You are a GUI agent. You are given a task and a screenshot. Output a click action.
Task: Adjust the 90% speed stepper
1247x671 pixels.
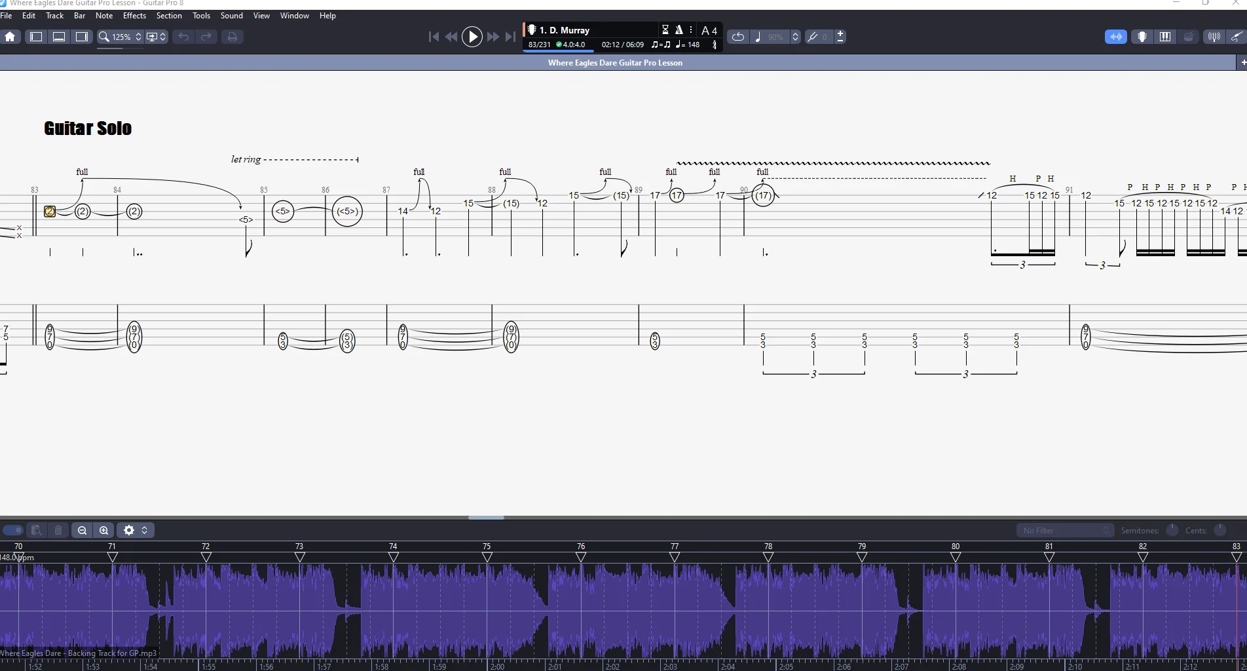coord(795,37)
